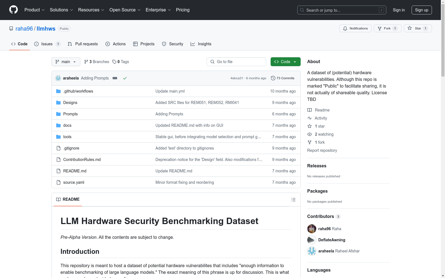Screen dimensions: 445x278
Task: Click the README.md file icon
Action: [58, 171]
